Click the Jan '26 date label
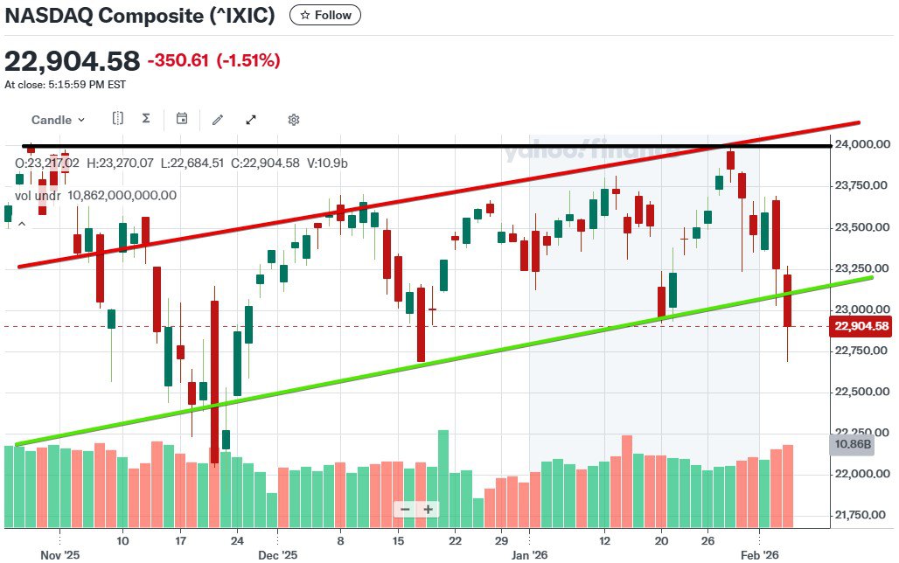Image resolution: width=899 pixels, height=563 pixels. coord(530,554)
